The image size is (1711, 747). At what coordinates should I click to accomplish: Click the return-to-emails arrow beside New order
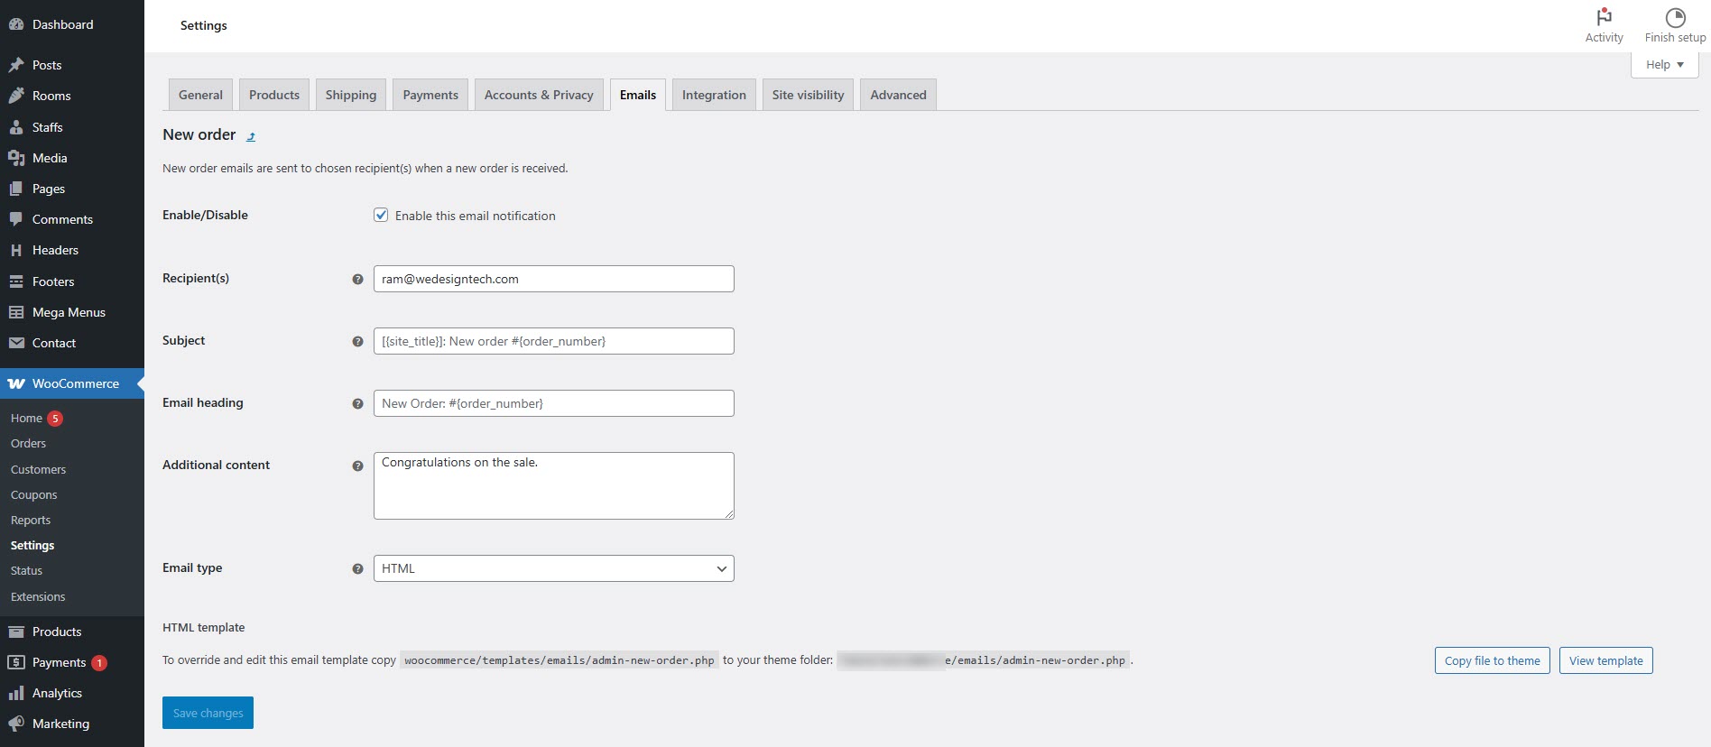click(x=251, y=136)
